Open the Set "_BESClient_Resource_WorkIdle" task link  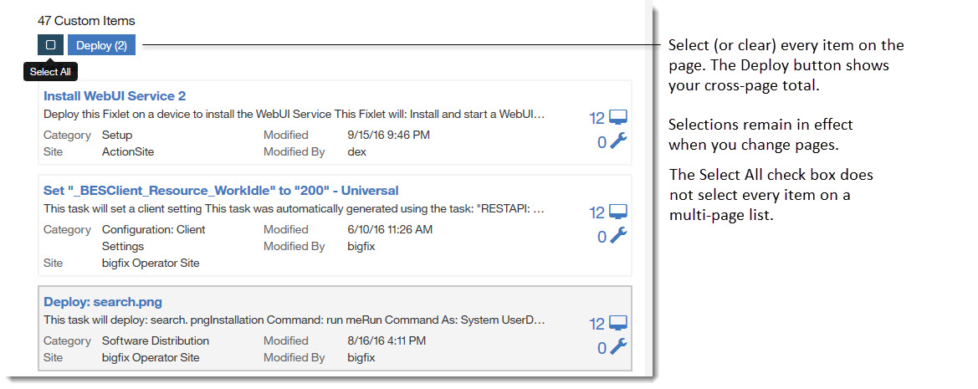[221, 191]
